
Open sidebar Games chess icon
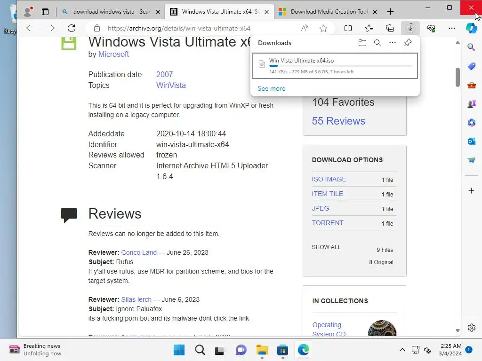(x=471, y=104)
